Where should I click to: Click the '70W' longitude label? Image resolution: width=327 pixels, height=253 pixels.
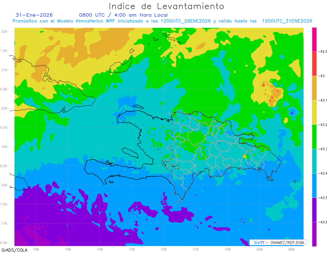pos(228,249)
